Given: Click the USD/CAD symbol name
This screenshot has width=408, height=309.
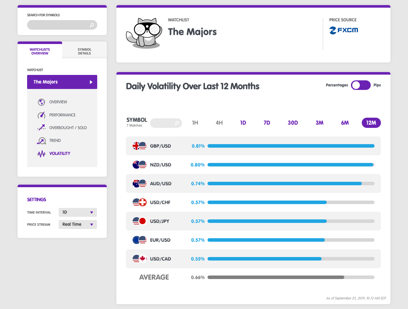Looking at the screenshot, I should (161, 259).
